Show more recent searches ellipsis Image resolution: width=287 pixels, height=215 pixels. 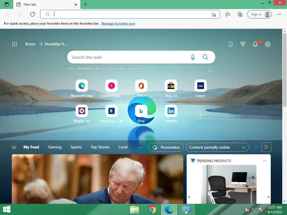click(151, 68)
